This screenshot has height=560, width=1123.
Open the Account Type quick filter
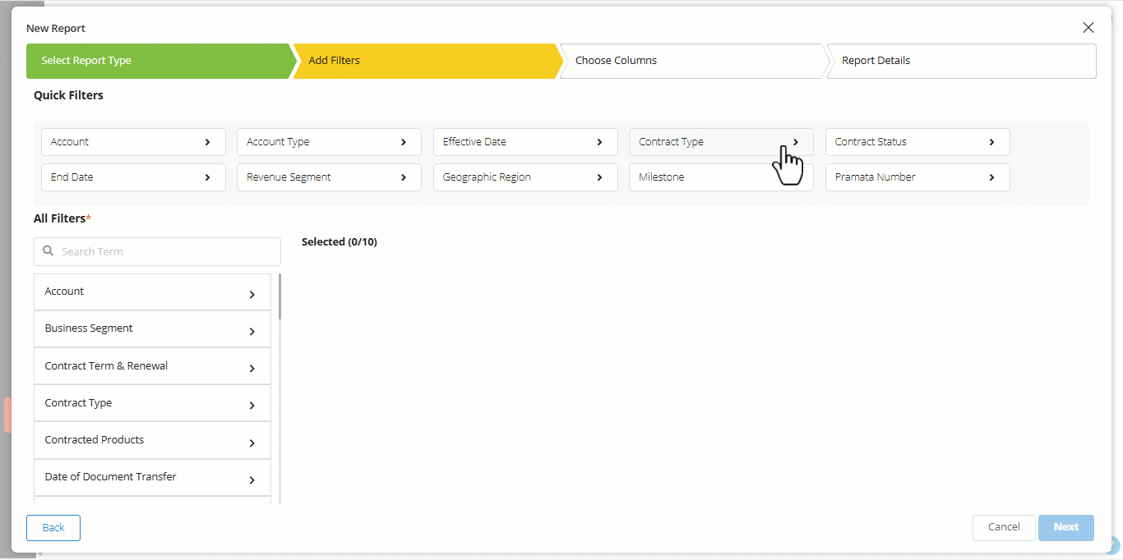coord(329,142)
